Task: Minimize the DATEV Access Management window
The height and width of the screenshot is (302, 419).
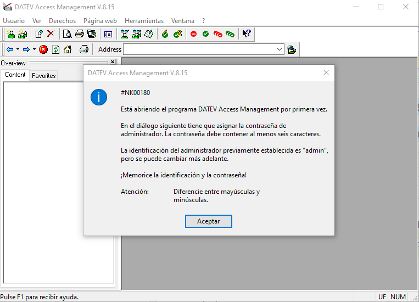Action: coord(356,7)
